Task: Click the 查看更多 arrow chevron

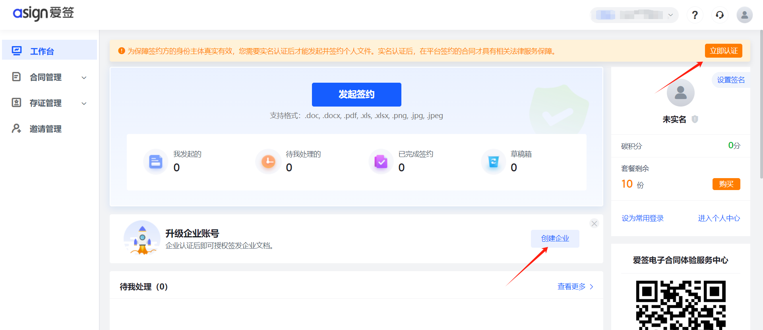Action: (x=591, y=287)
